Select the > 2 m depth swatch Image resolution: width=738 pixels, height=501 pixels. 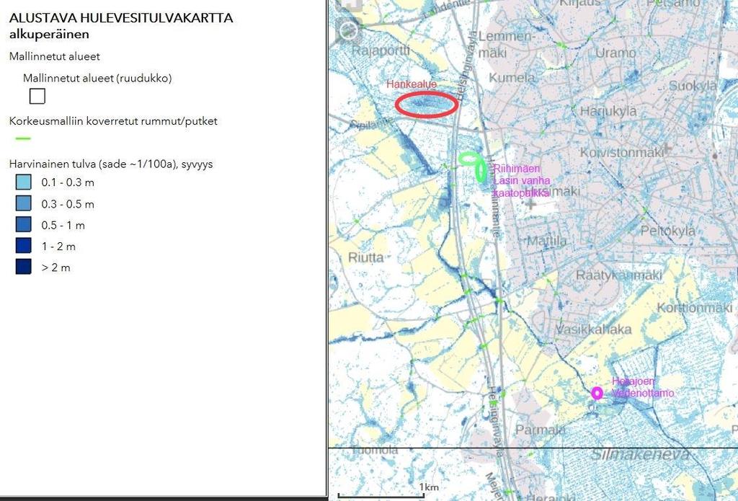point(24,267)
